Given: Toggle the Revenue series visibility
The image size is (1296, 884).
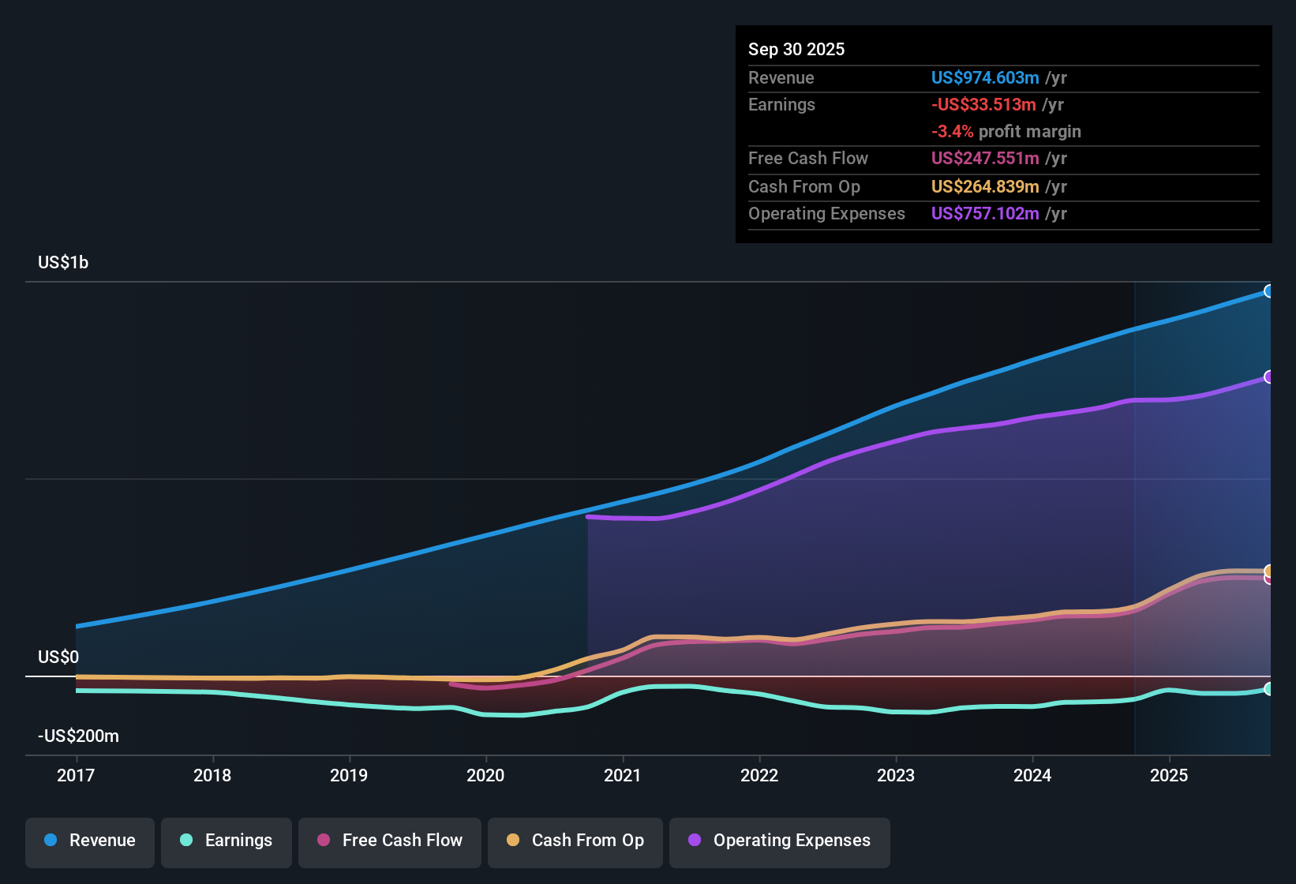Looking at the screenshot, I should pyautogui.click(x=89, y=841).
